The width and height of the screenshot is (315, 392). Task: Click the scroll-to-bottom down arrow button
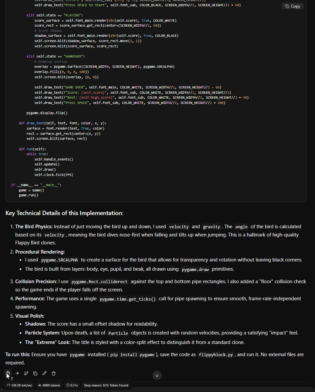click(157, 375)
